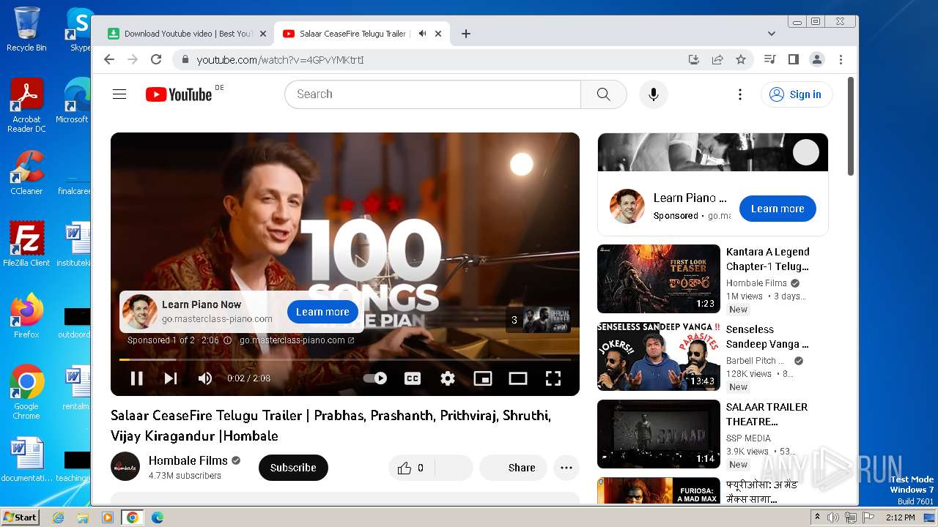
Task: Open Hombale Films channel name link
Action: coord(188,460)
